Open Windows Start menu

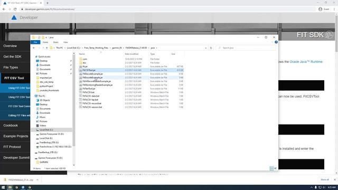coord(3,187)
